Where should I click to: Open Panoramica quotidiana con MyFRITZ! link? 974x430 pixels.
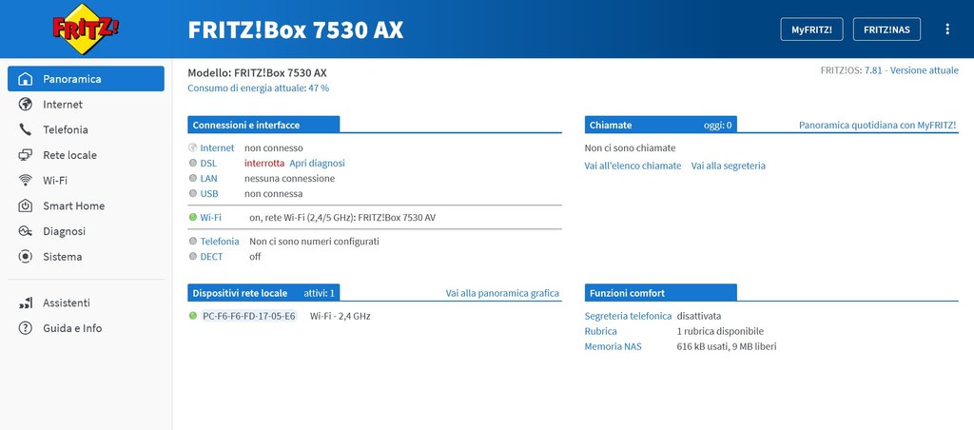pyautogui.click(x=878, y=126)
